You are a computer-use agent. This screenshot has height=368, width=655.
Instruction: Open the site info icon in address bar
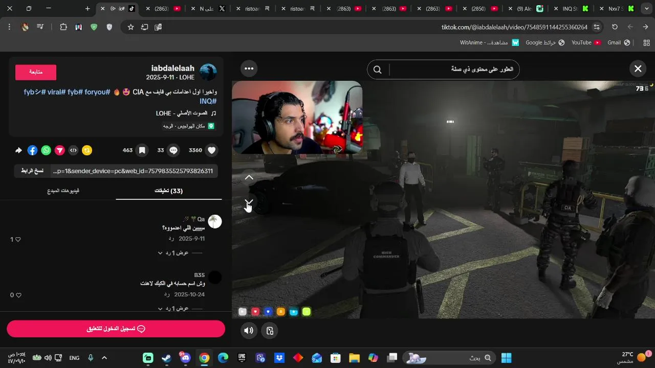click(x=597, y=27)
